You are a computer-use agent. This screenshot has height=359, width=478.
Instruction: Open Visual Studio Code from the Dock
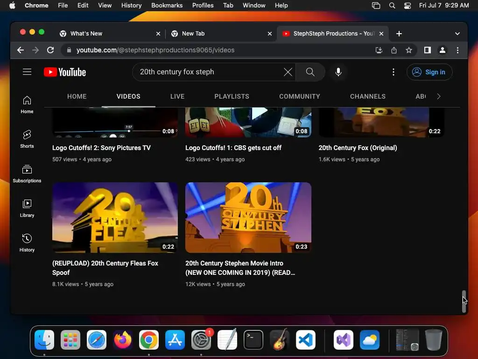[x=305, y=340]
